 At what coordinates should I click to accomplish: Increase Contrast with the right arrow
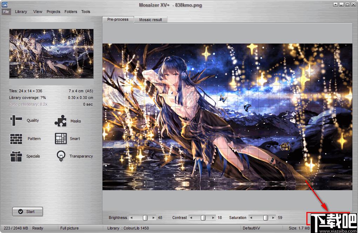pos(213,218)
